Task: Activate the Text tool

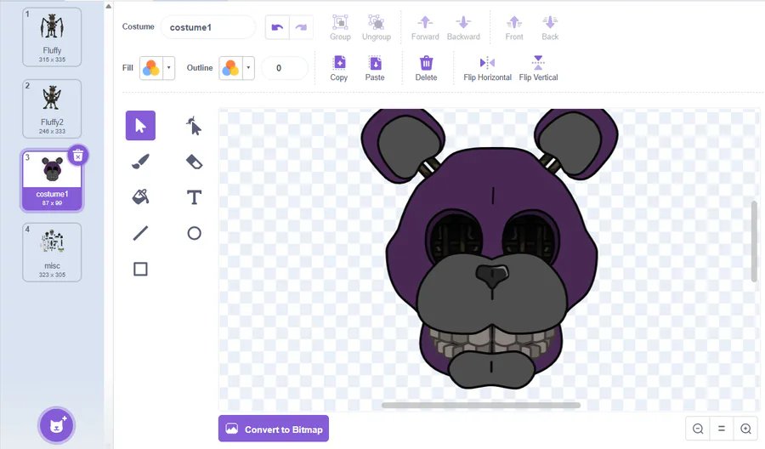Action: coord(194,197)
